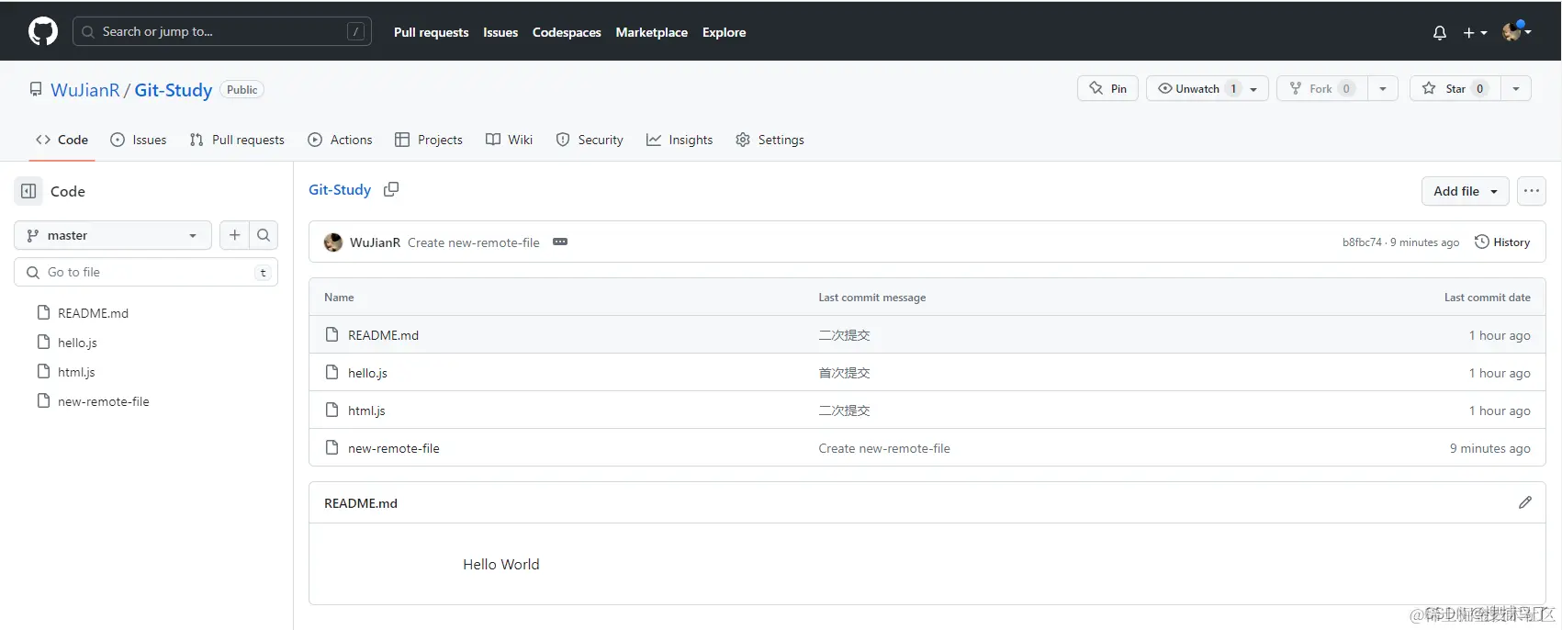Screen dimensions: 1562x630
Task: Open README.md in the file table
Action: 383,335
